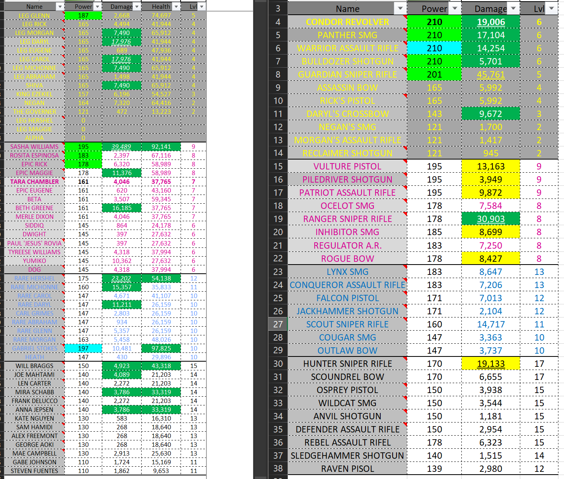Viewport: 564px width, 479px height.
Task: Click GUARDIAN SNIPER RIFLE name cell
Action: point(347,74)
